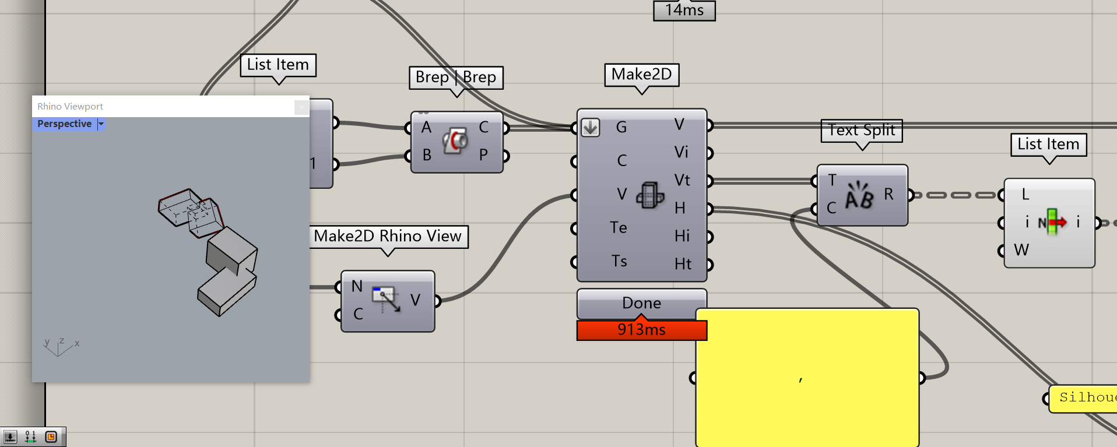Click the List Item component arrow icon
Image resolution: width=1117 pixels, height=447 pixels.
click(1052, 222)
